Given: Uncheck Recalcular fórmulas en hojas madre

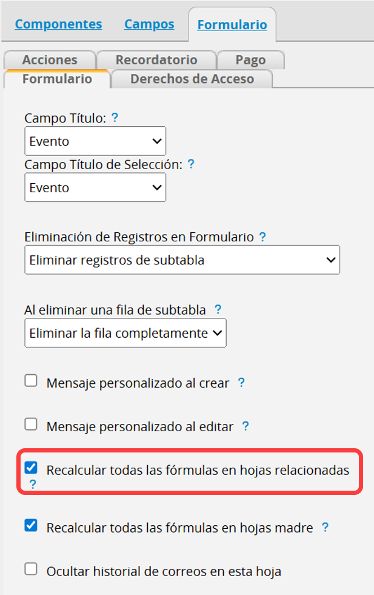Looking at the screenshot, I should click(31, 526).
